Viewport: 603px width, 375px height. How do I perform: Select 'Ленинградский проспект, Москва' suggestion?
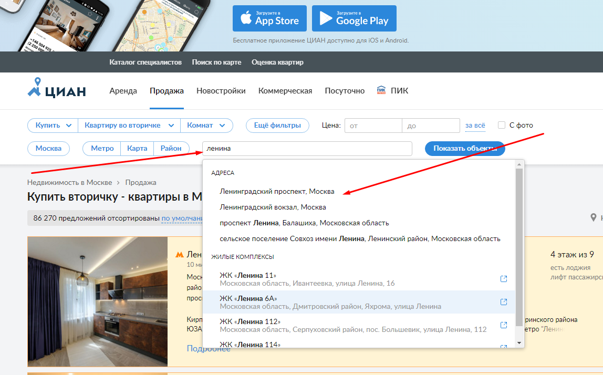(277, 191)
